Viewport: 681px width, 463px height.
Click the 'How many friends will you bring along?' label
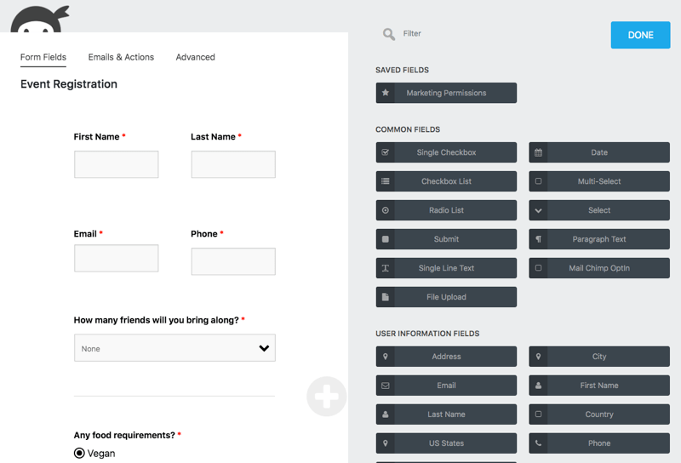coord(157,320)
